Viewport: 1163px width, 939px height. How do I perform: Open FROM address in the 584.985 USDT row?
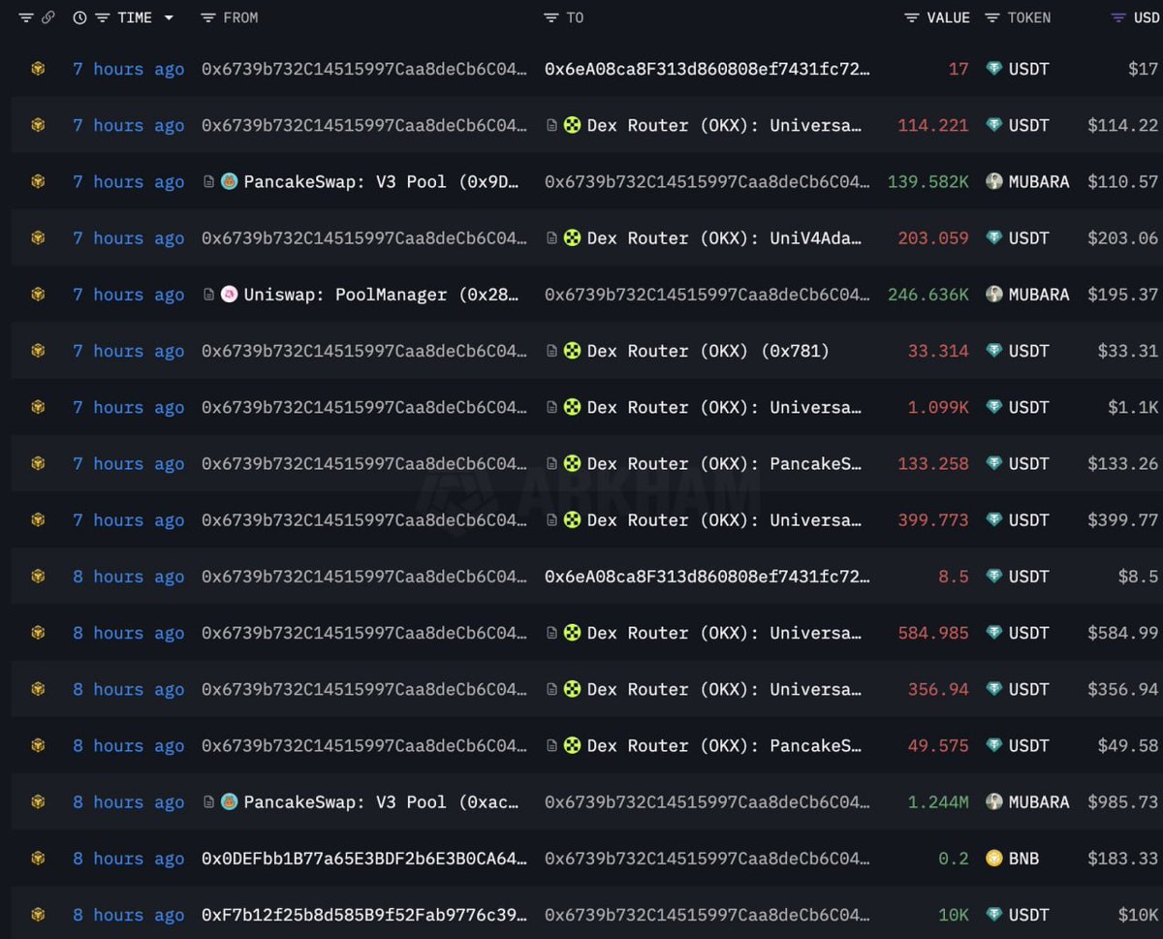pos(364,633)
